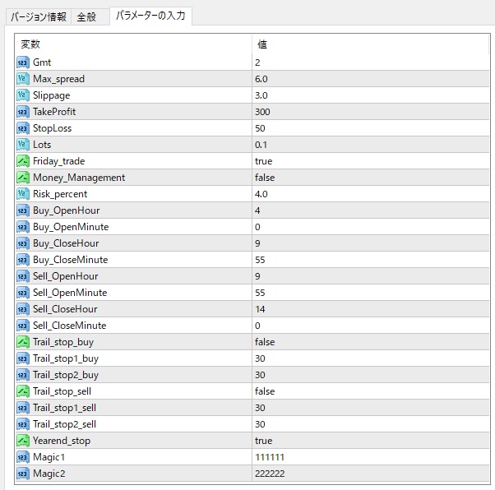495x490 pixels.
Task: Edit the Buy_OpenHour value 4
Action: (x=371, y=210)
